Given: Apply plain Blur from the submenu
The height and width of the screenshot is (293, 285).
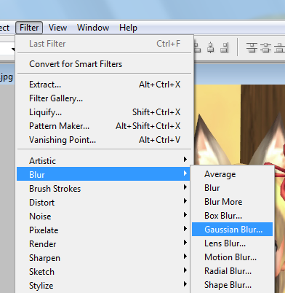Looking at the screenshot, I should click(x=233, y=188).
